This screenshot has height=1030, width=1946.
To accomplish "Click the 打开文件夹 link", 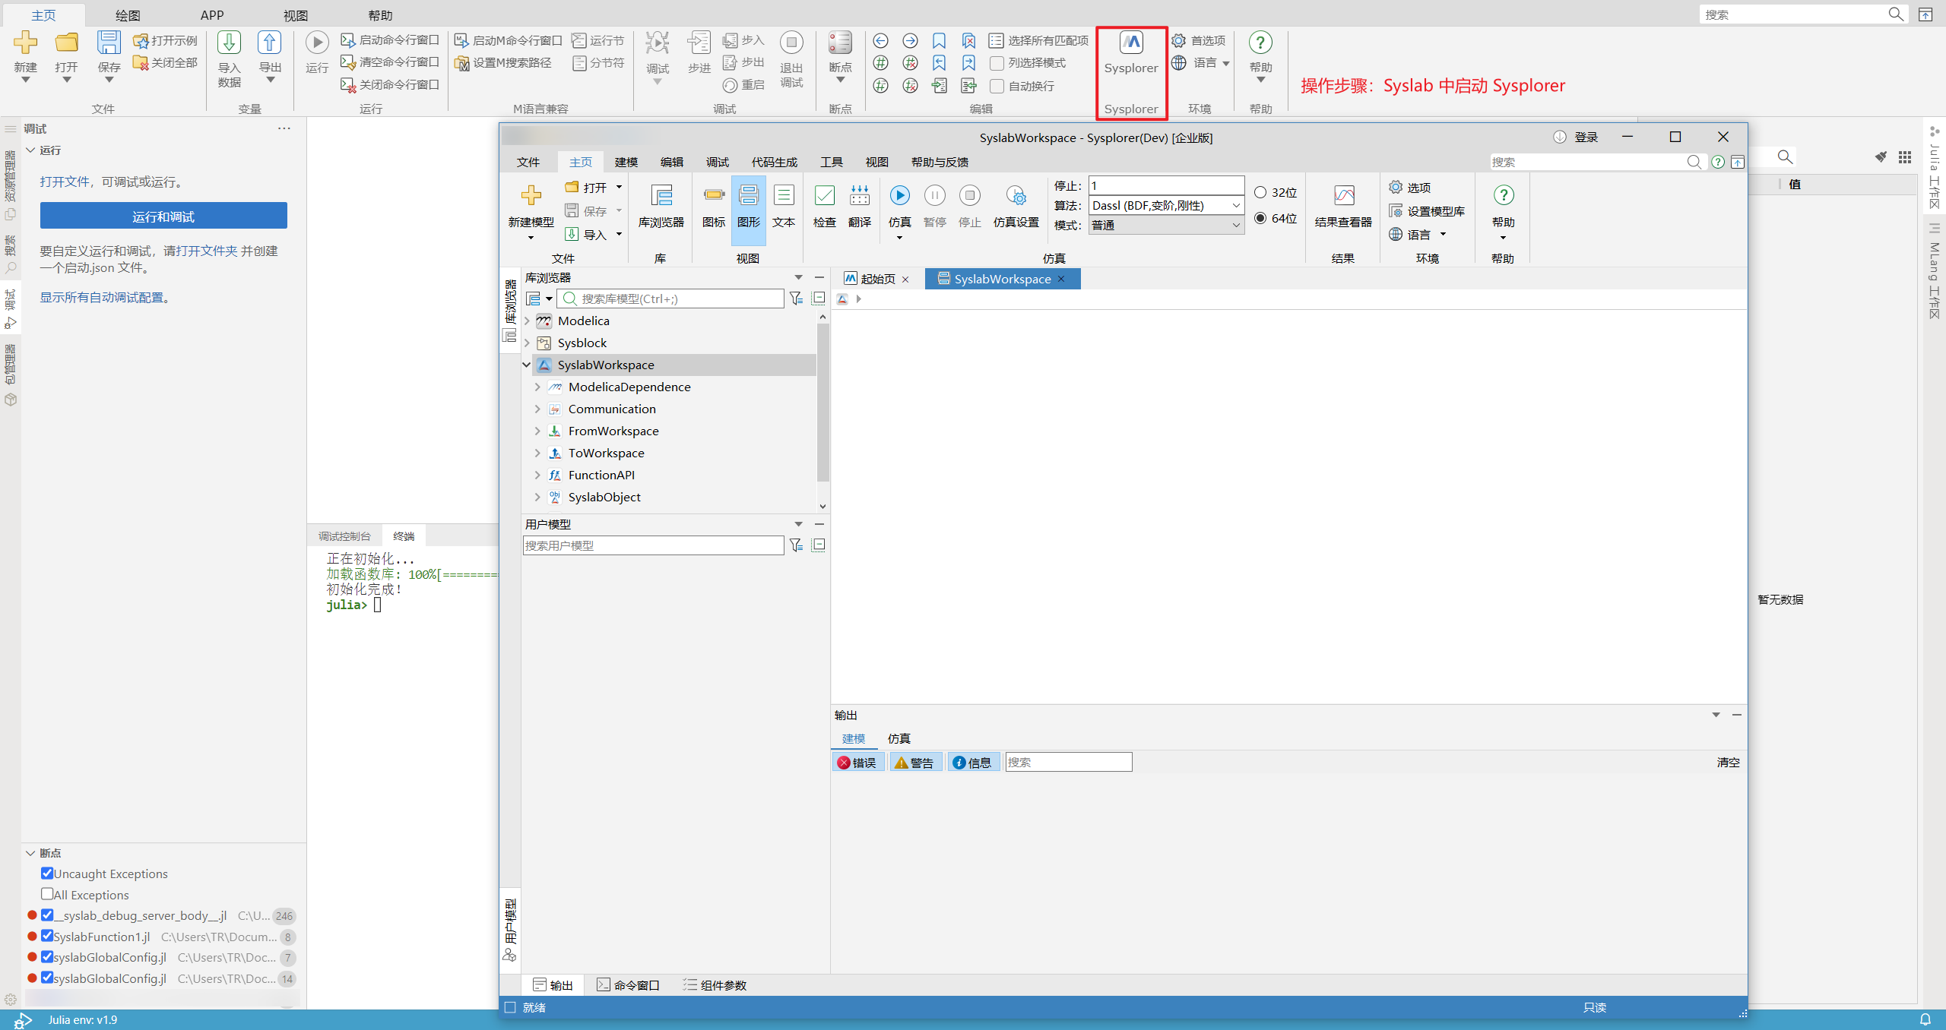I will coord(208,251).
